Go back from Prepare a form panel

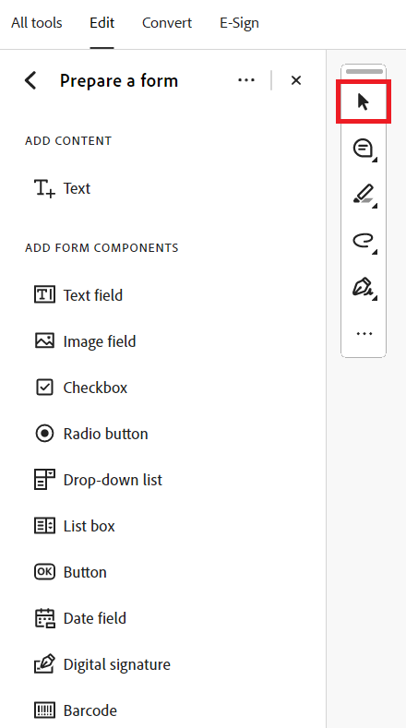[x=30, y=80]
